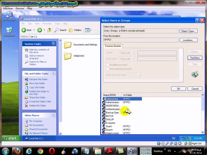Open Adobe Reader taskbar icon
This screenshot has width=207, height=155.
(x=110, y=151)
